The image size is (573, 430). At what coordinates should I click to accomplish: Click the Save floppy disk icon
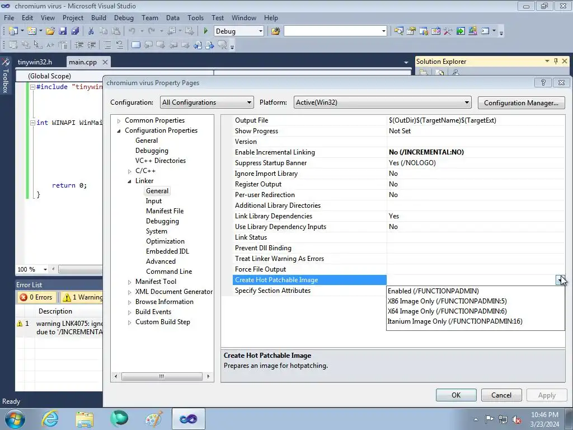[63, 31]
